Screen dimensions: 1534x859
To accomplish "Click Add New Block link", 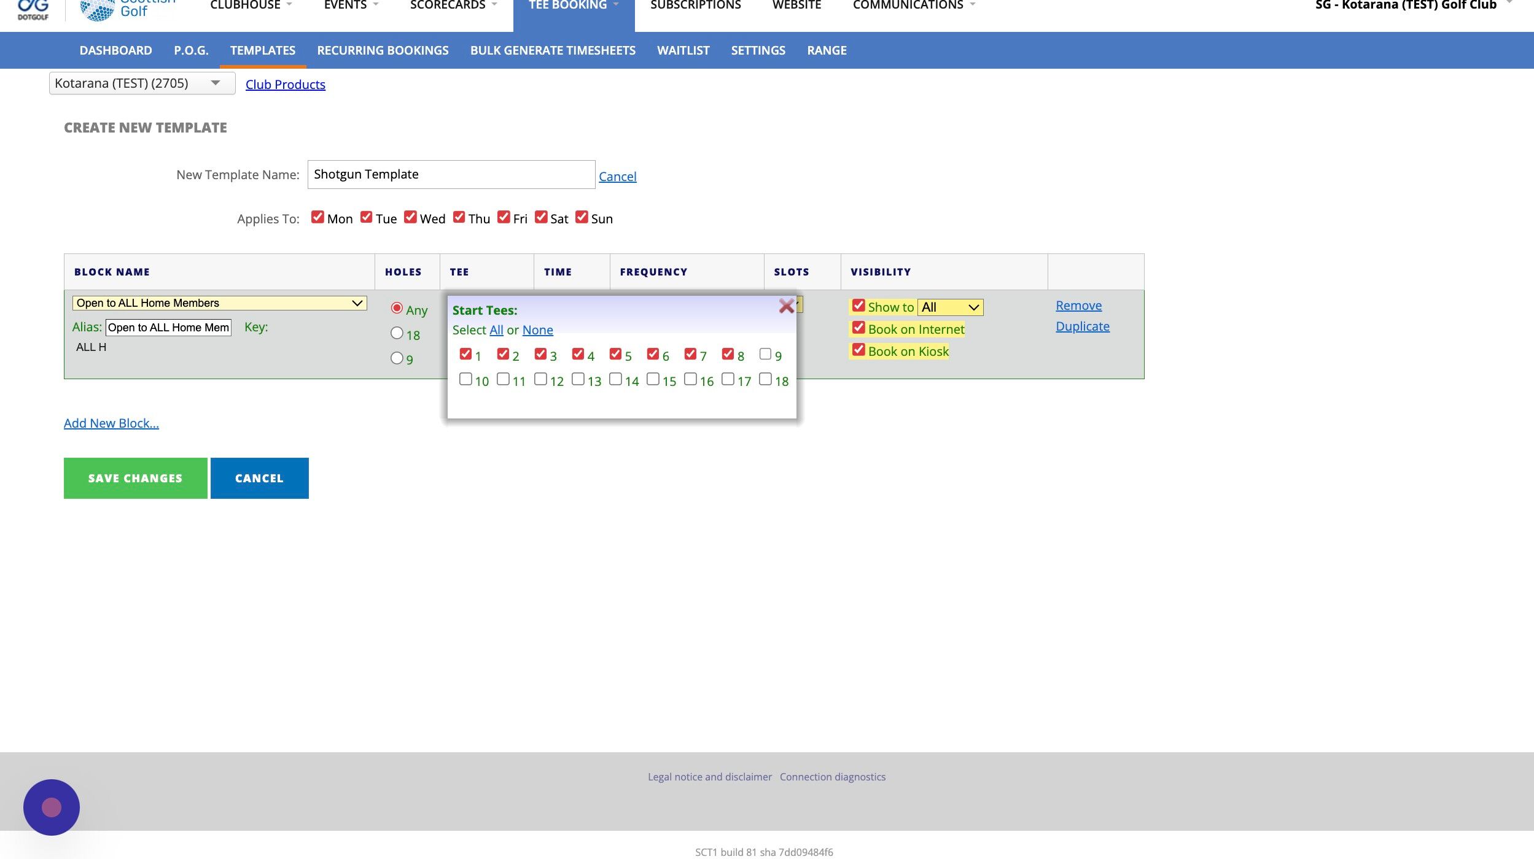I will 111,423.
